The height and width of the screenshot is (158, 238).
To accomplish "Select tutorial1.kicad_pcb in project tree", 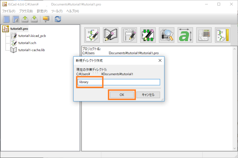I will click(32, 36).
